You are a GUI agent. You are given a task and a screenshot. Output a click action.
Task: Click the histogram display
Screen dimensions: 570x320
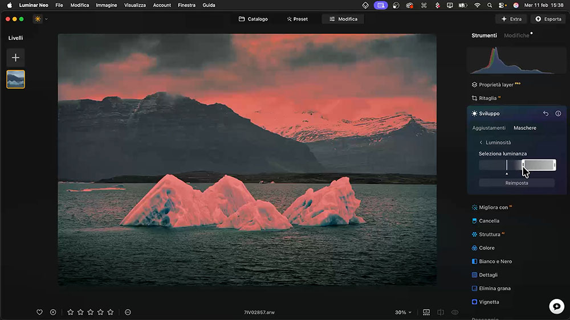pos(516,60)
